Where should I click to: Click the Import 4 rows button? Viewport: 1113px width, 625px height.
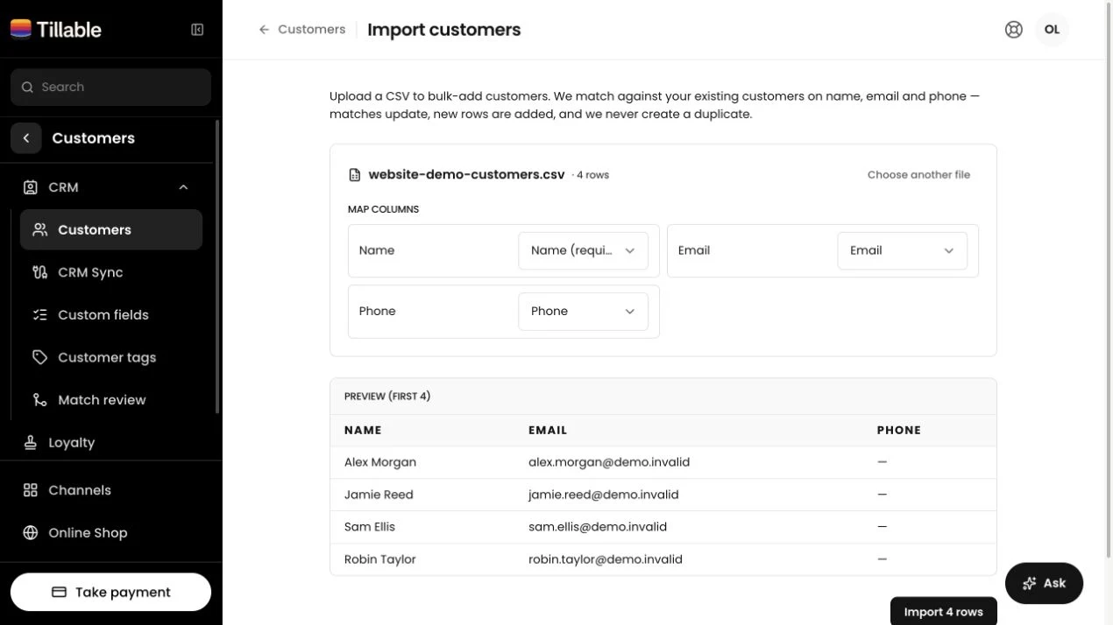[943, 611]
